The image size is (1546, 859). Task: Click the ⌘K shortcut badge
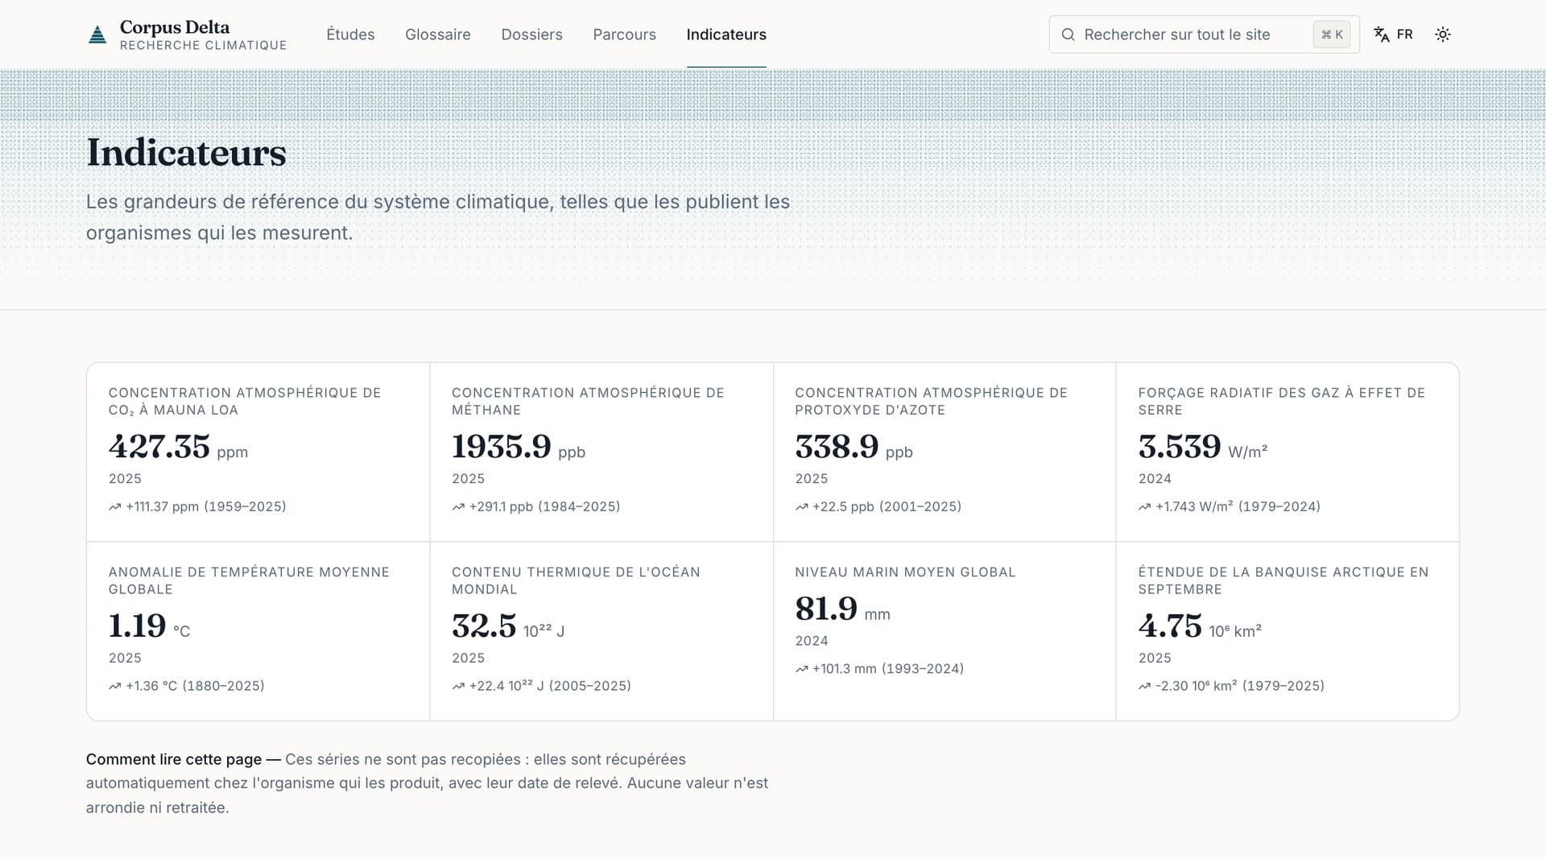coord(1332,35)
